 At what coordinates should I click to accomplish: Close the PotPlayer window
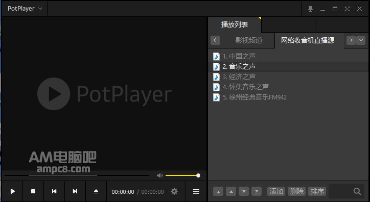pos(359,9)
